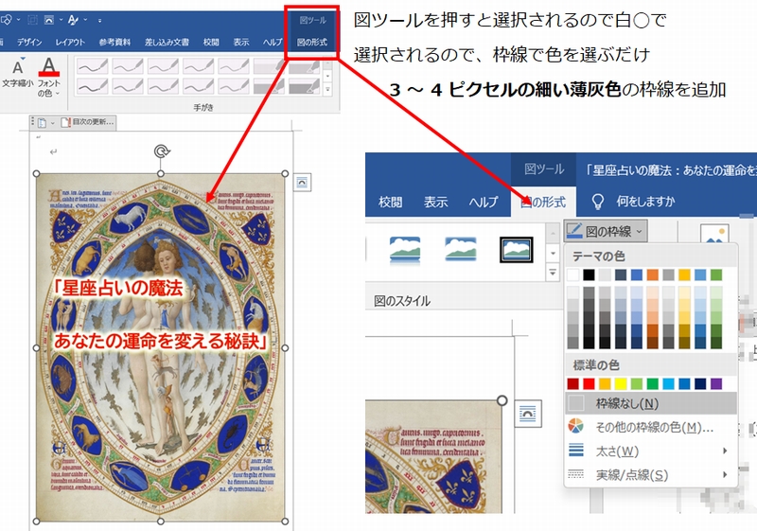The width and height of the screenshot is (757, 531).
Task: Select the black double-frame picture style thumbnail
Action: point(516,250)
